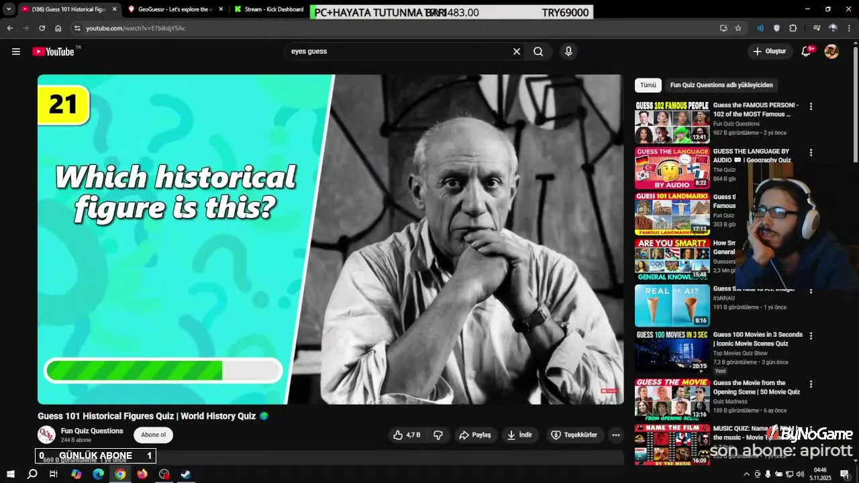Open the GUESS 102 FAMOUS PEOPLE thumbnail
The width and height of the screenshot is (859, 483).
tap(672, 121)
